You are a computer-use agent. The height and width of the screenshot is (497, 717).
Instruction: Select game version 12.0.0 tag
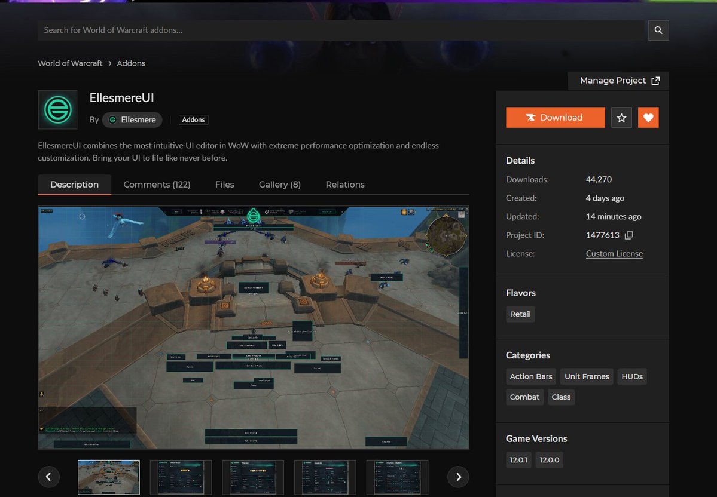pyautogui.click(x=549, y=460)
